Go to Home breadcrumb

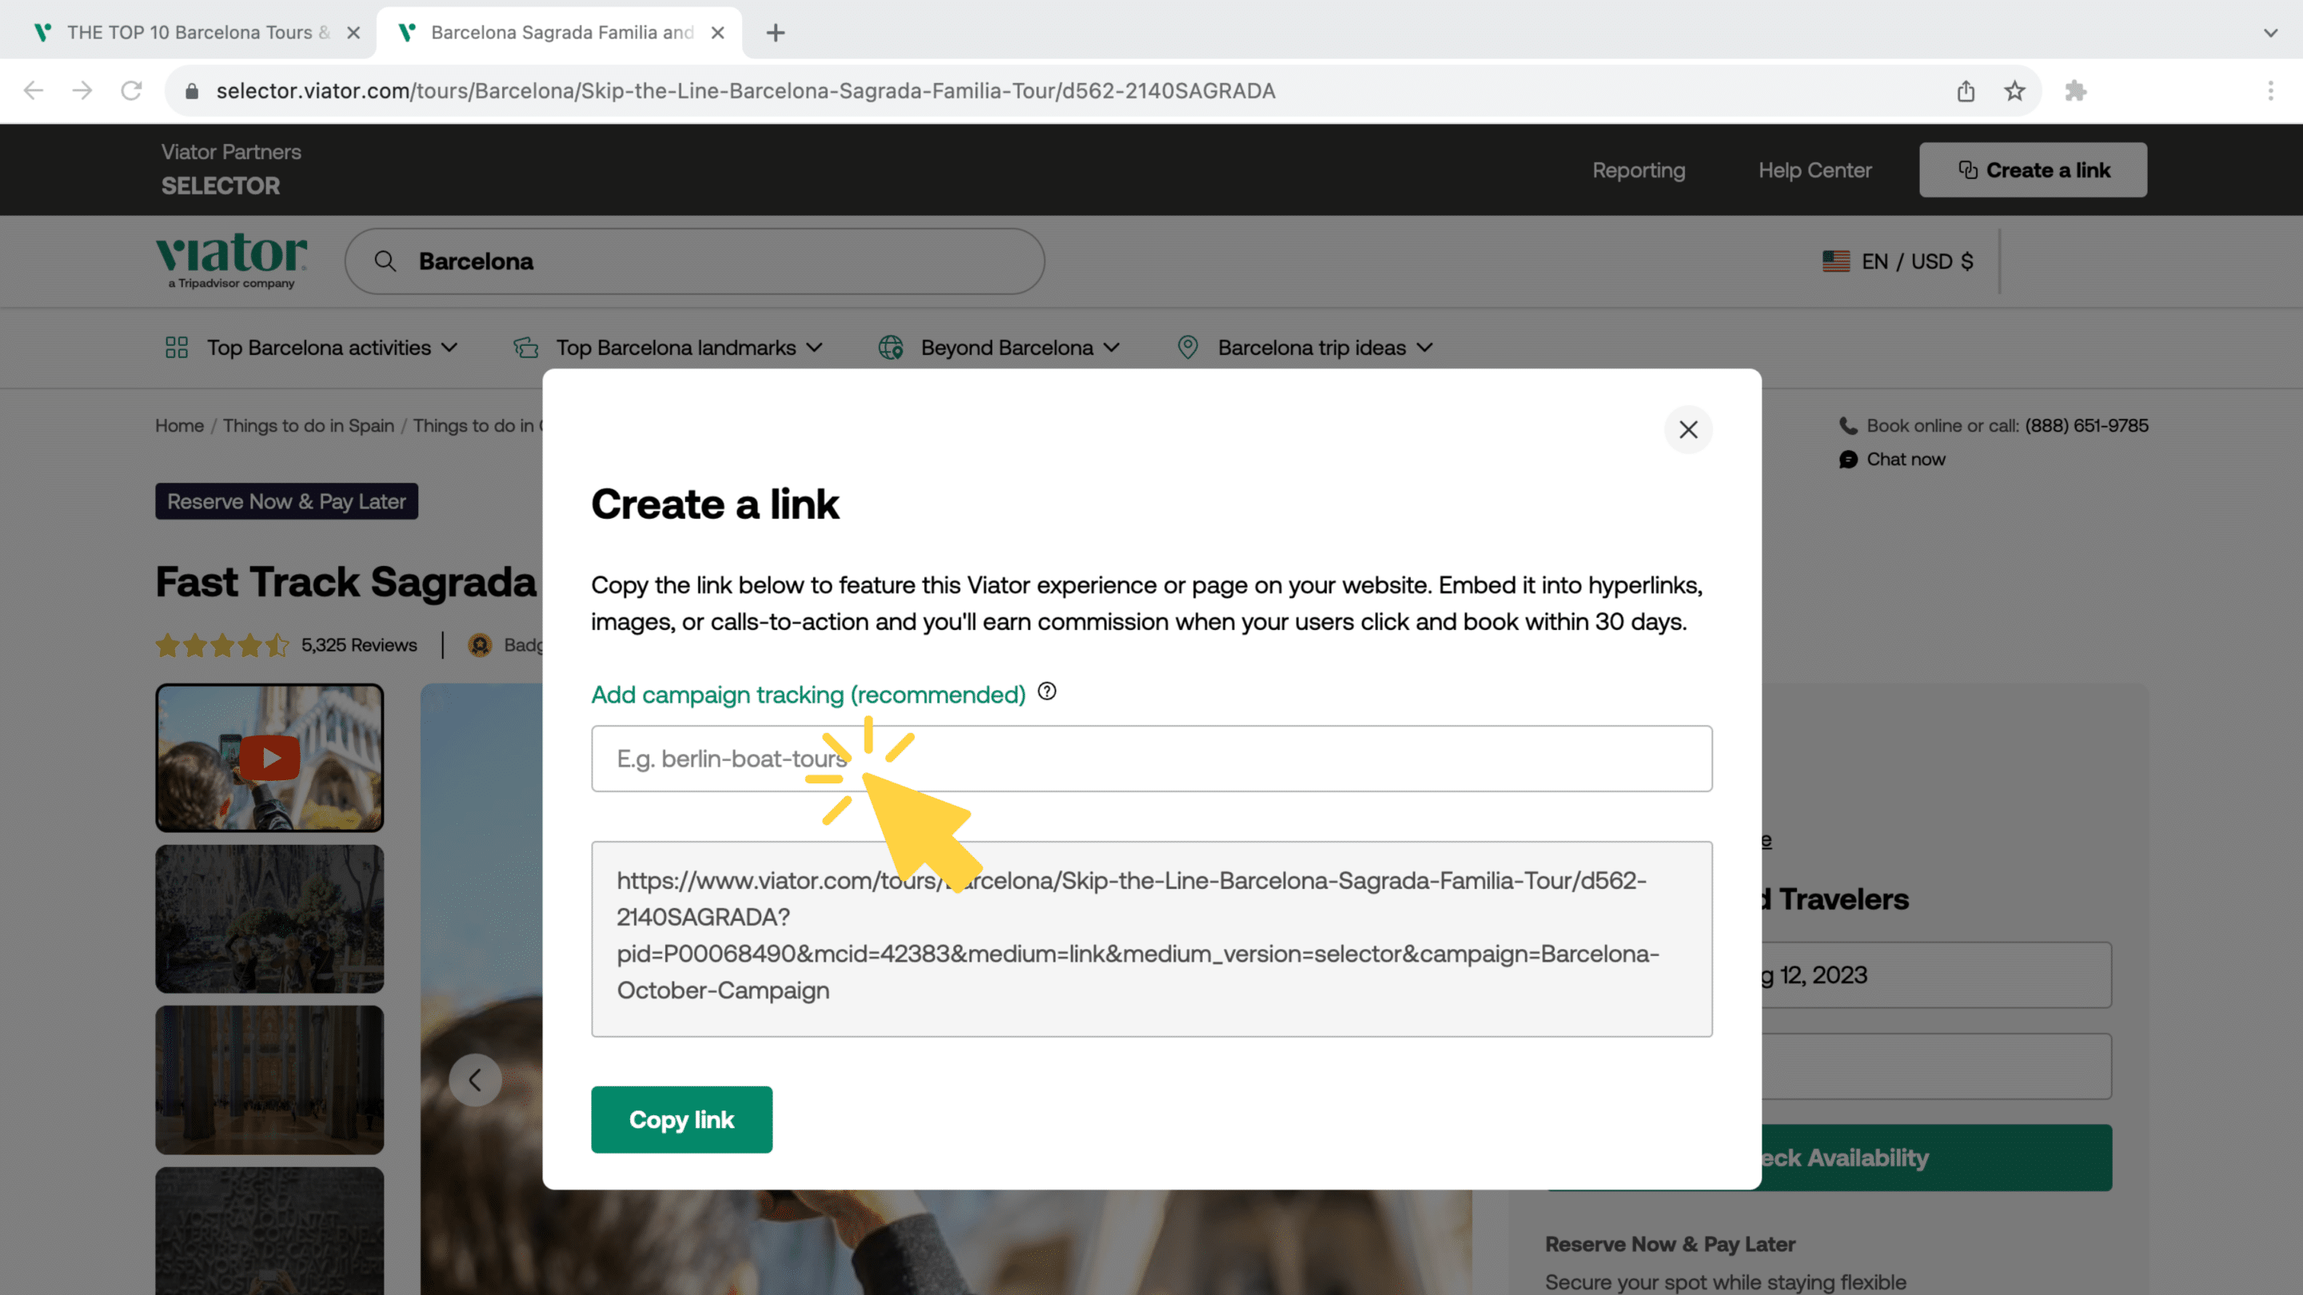(x=179, y=425)
